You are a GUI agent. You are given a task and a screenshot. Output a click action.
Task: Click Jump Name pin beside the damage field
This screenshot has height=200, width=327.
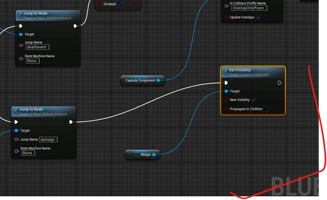pyautogui.click(x=16, y=140)
